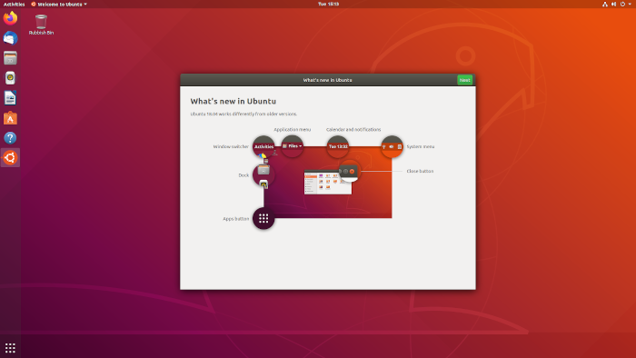The image size is (636, 358).
Task: Click the Next button in dialog
Action: 465,80
